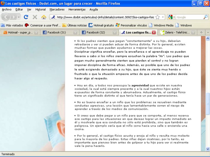
Task: Open the Personalizar vínculos bookmark
Action: coord(131,25)
